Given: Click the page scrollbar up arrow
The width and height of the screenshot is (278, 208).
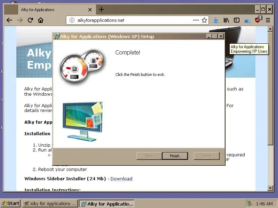Looking at the screenshot, I should 270,29.
